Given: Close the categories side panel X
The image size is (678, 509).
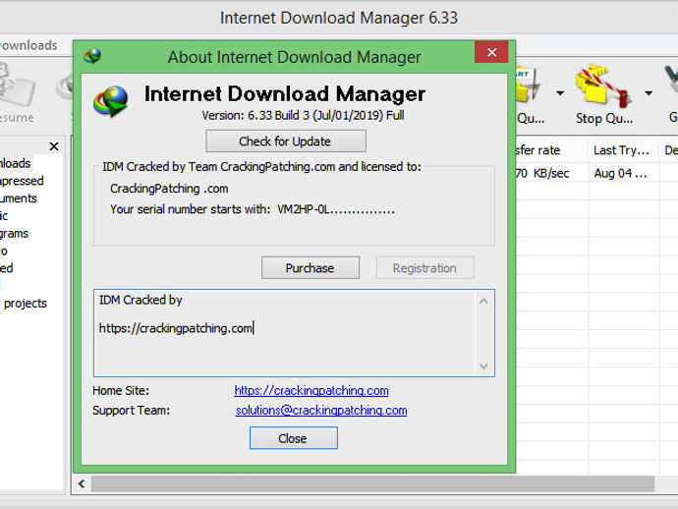Looking at the screenshot, I should [54, 146].
